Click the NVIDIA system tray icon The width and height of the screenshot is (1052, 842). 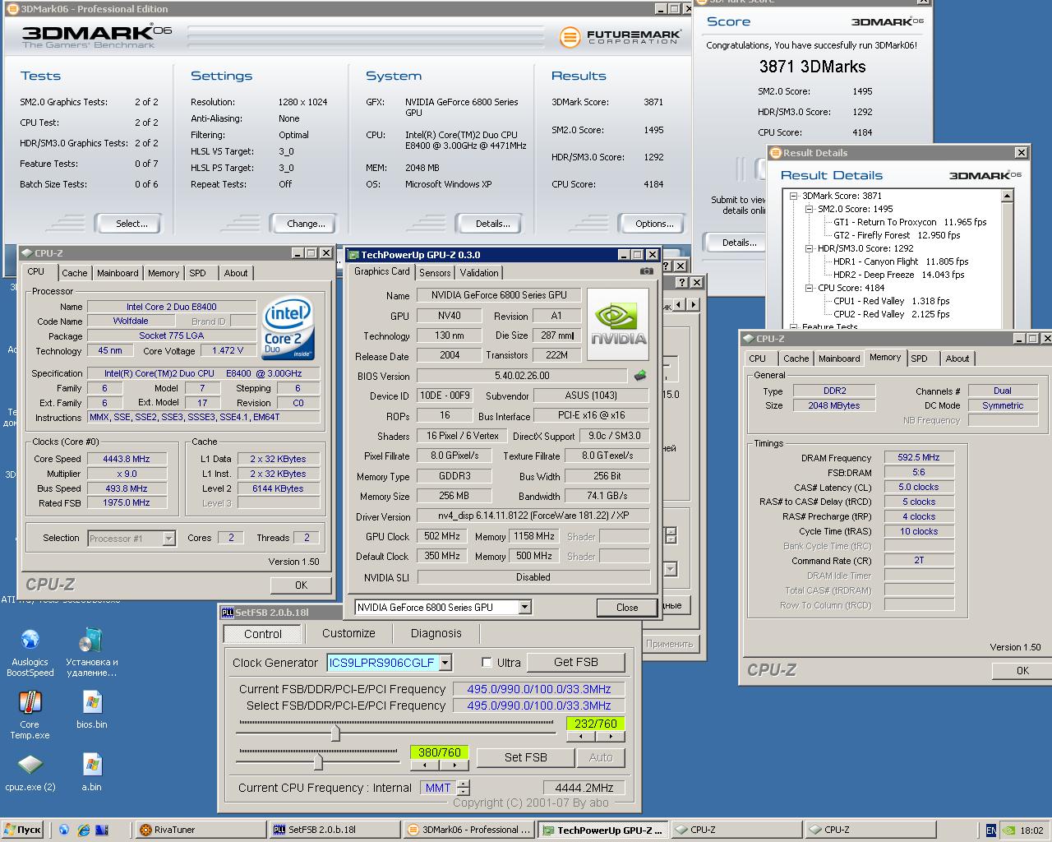[1008, 830]
